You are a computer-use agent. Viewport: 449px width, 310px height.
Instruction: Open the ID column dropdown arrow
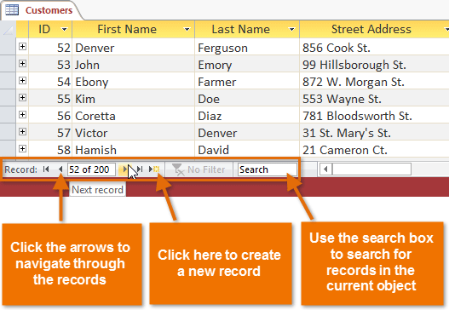65,29
